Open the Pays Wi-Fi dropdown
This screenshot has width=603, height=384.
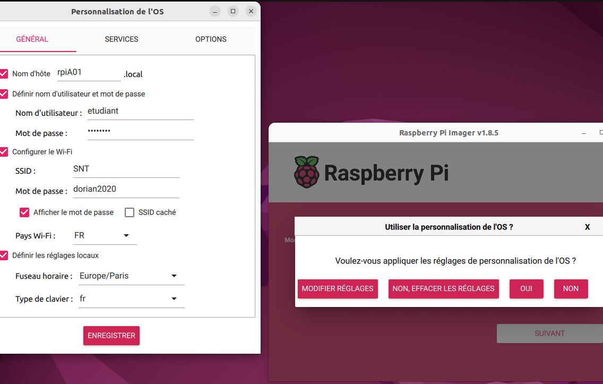click(x=104, y=235)
